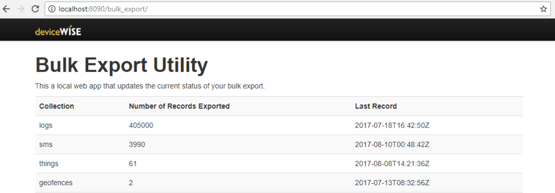The height and width of the screenshot is (193, 555).
Task: Click the localhost:8090/bulk_export/ address bar
Action: point(297,9)
